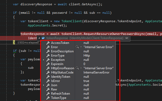Viewport: 162px width, 101px height.
Task: Click the tokenResponse name in the DataTip header
Action: [x=57, y=38]
